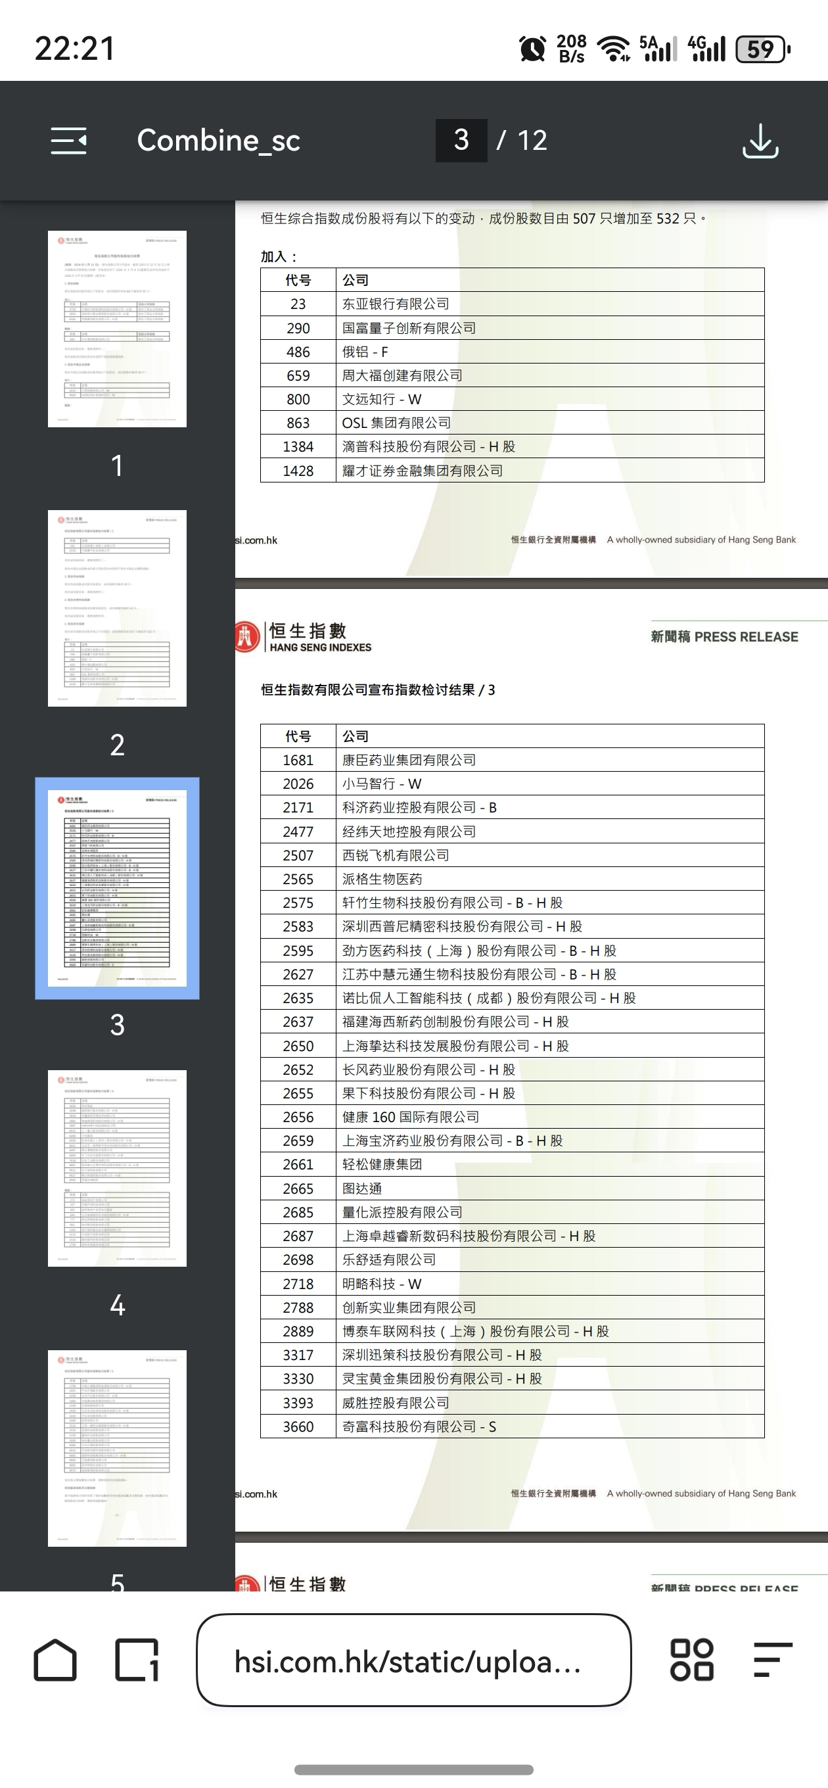
Task: Select row 耀才证券金融集团有限公司
Action: click(512, 471)
